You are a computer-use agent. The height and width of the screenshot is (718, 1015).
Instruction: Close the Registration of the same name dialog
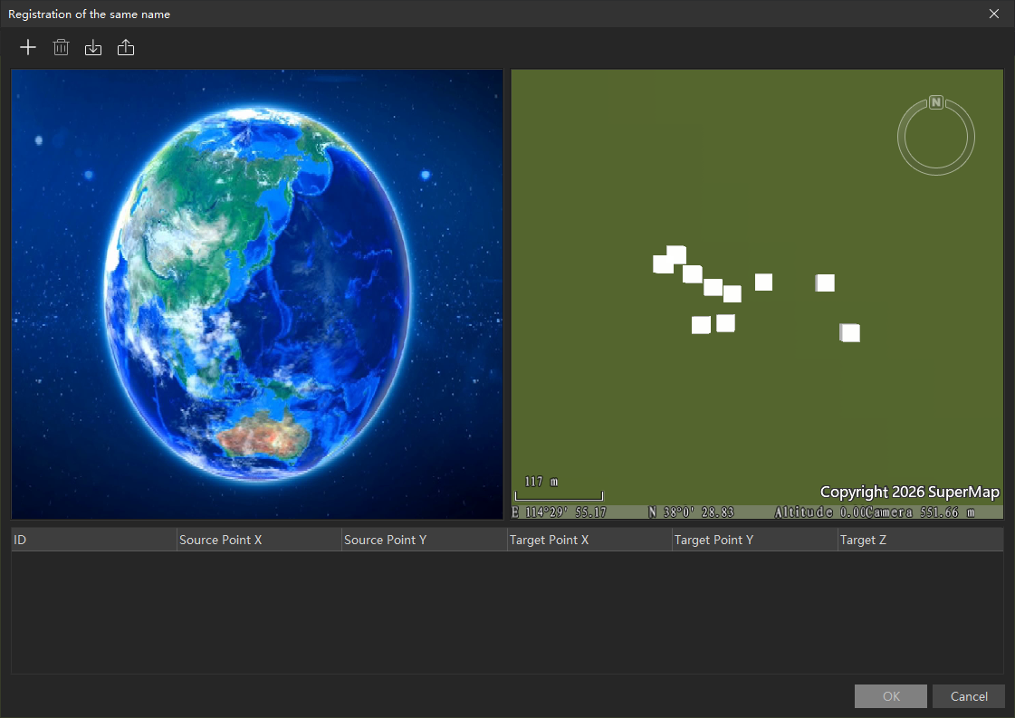[x=994, y=14]
